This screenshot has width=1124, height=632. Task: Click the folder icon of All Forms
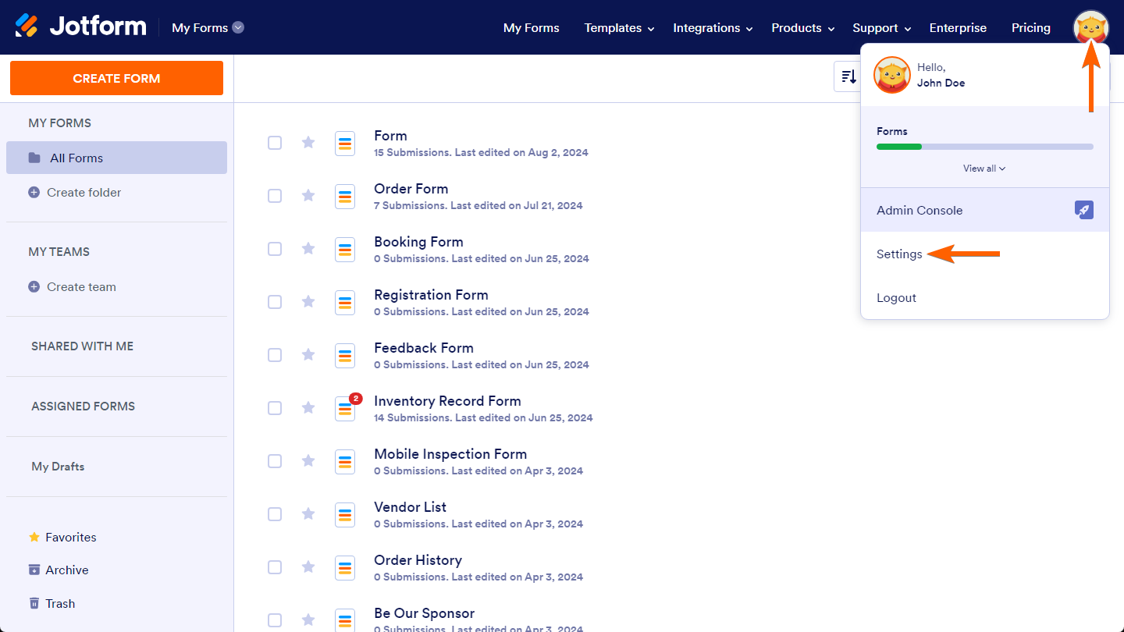coord(34,158)
